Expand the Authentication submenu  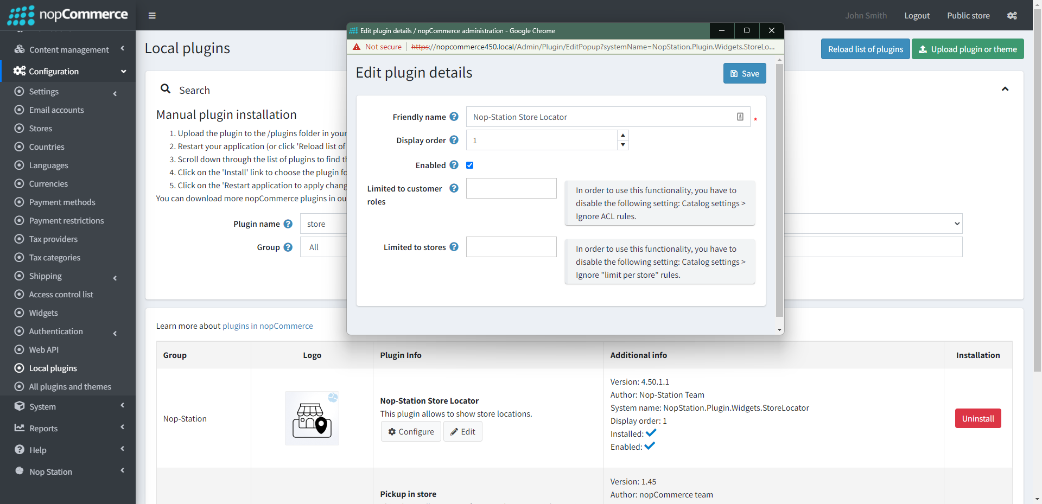click(x=68, y=331)
